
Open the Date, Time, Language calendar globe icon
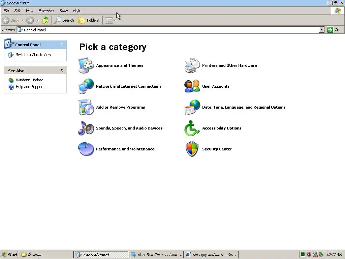192,107
